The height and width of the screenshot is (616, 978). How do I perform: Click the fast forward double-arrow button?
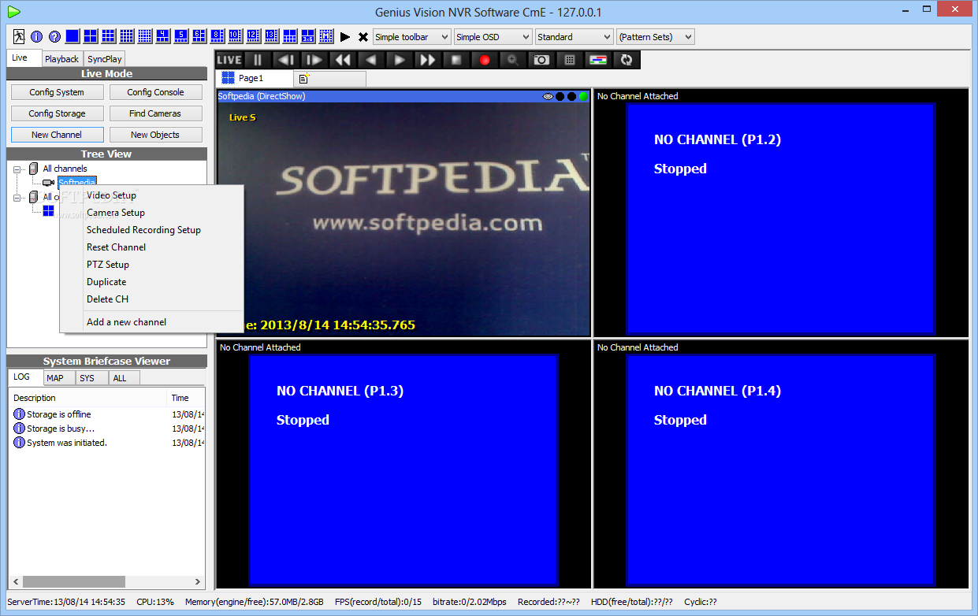pyautogui.click(x=427, y=59)
